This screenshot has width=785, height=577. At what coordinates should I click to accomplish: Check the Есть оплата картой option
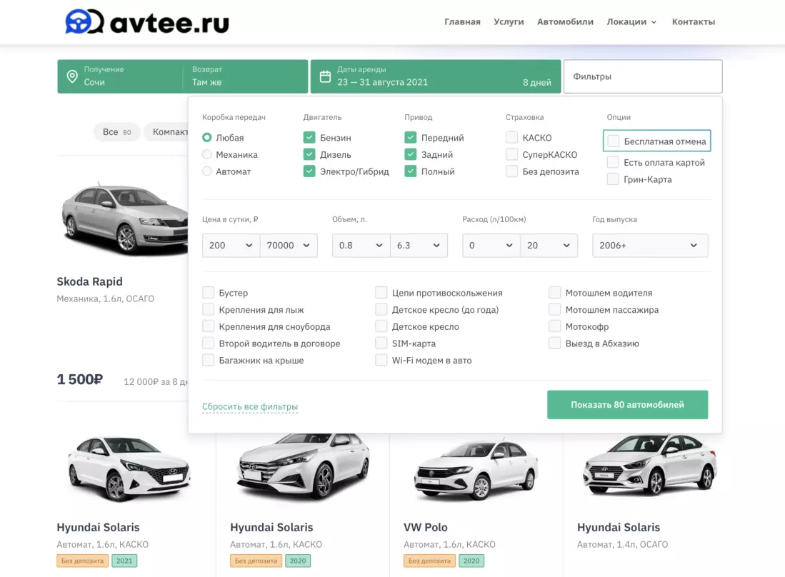tap(613, 163)
